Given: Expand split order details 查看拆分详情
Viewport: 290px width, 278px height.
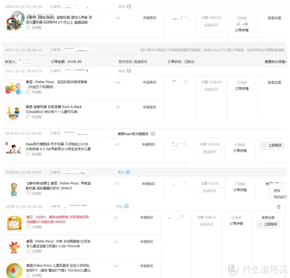Looking at the screenshot, I should click(276, 62).
